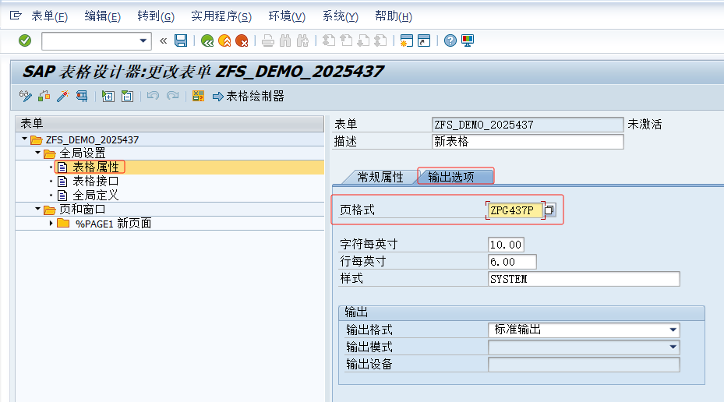Click the green Enter checkmark icon
The height and width of the screenshot is (402, 724).
point(25,41)
